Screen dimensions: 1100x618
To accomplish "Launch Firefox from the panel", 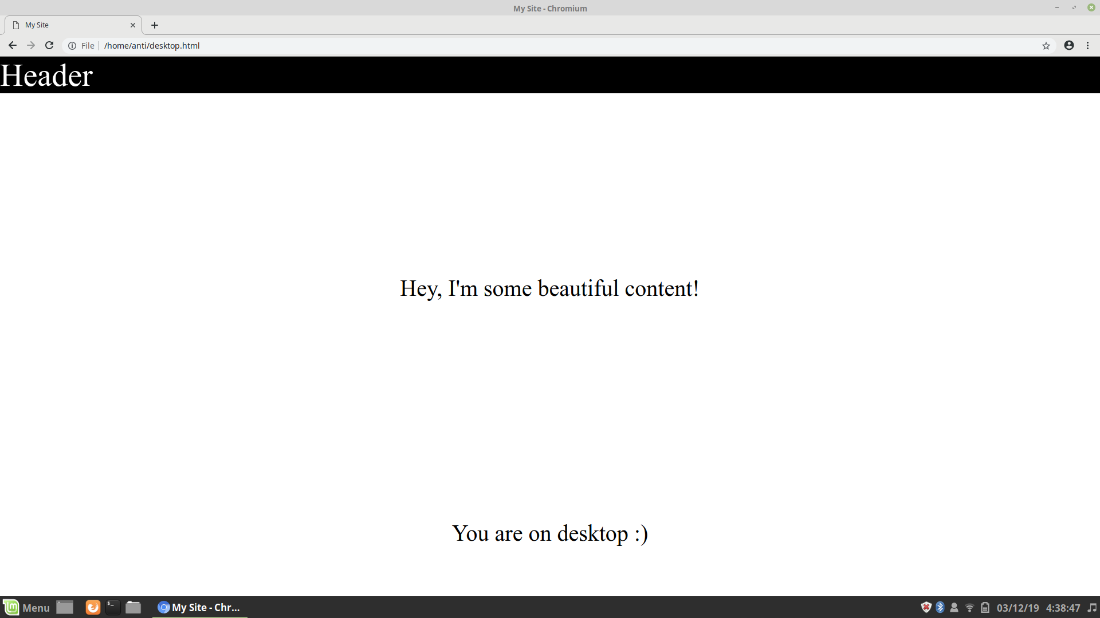I will (93, 608).
